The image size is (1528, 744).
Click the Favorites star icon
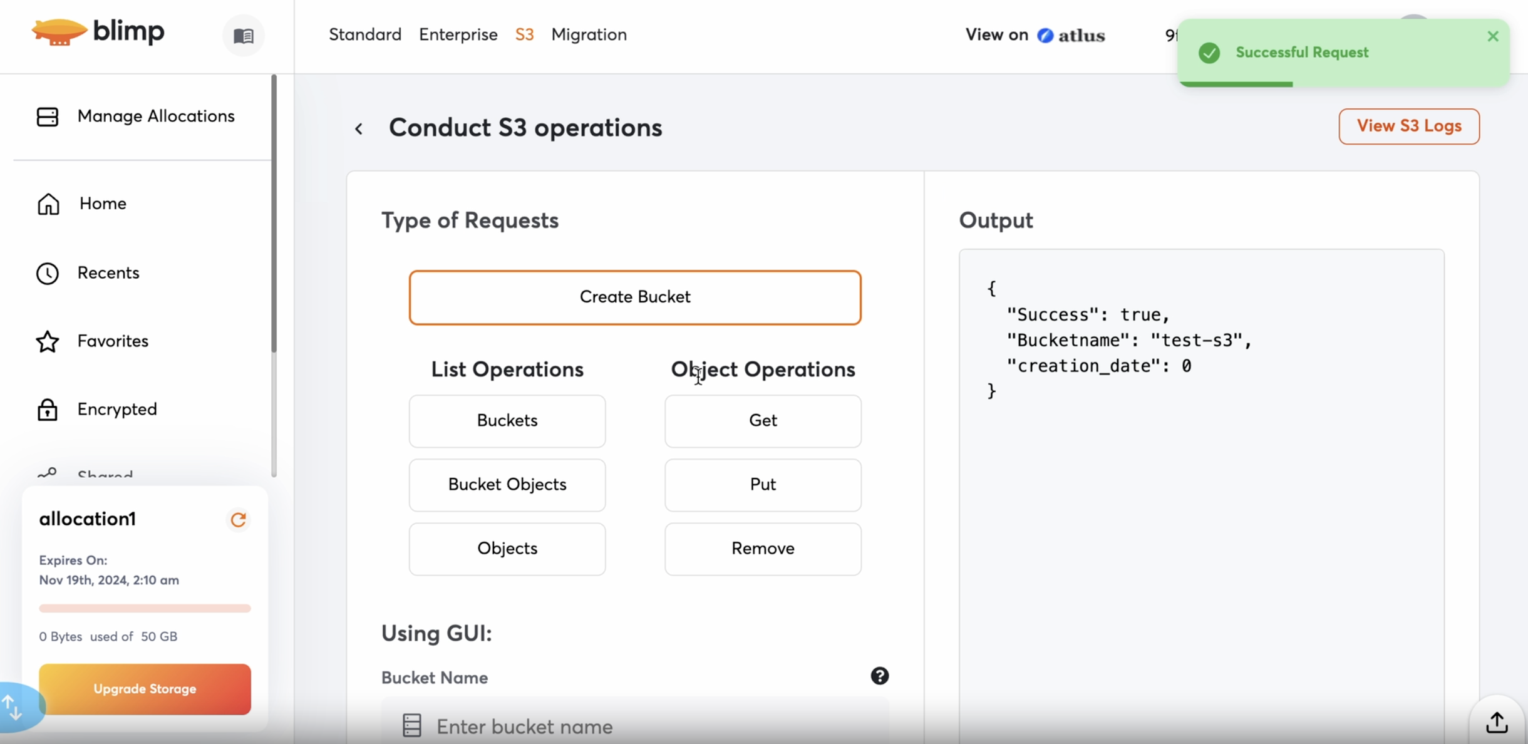48,341
